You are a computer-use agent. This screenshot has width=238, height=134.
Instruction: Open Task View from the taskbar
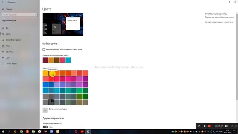9,131
